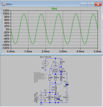
Task: Select the 4k7 resistor R5
Action: pos(61,62)
